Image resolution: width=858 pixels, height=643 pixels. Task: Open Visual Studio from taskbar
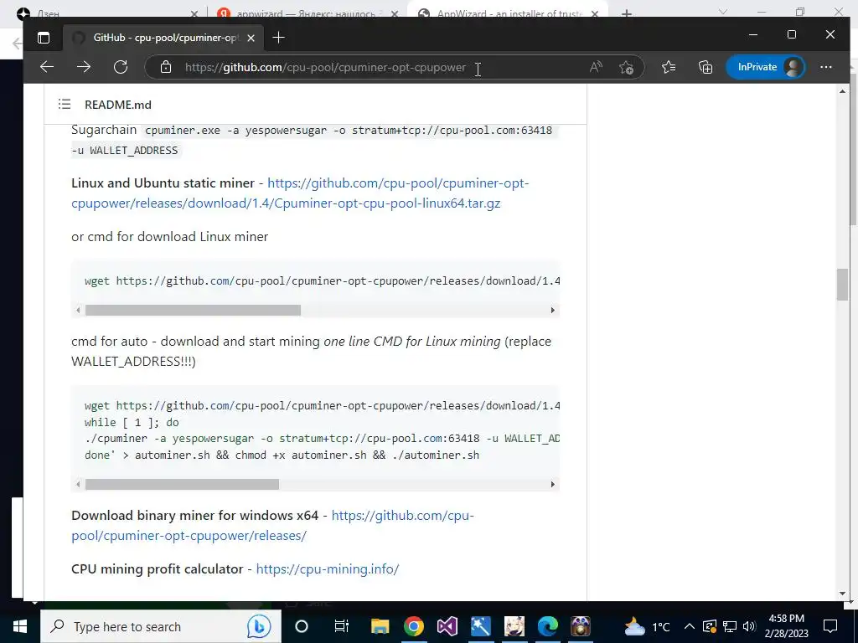pos(447,626)
